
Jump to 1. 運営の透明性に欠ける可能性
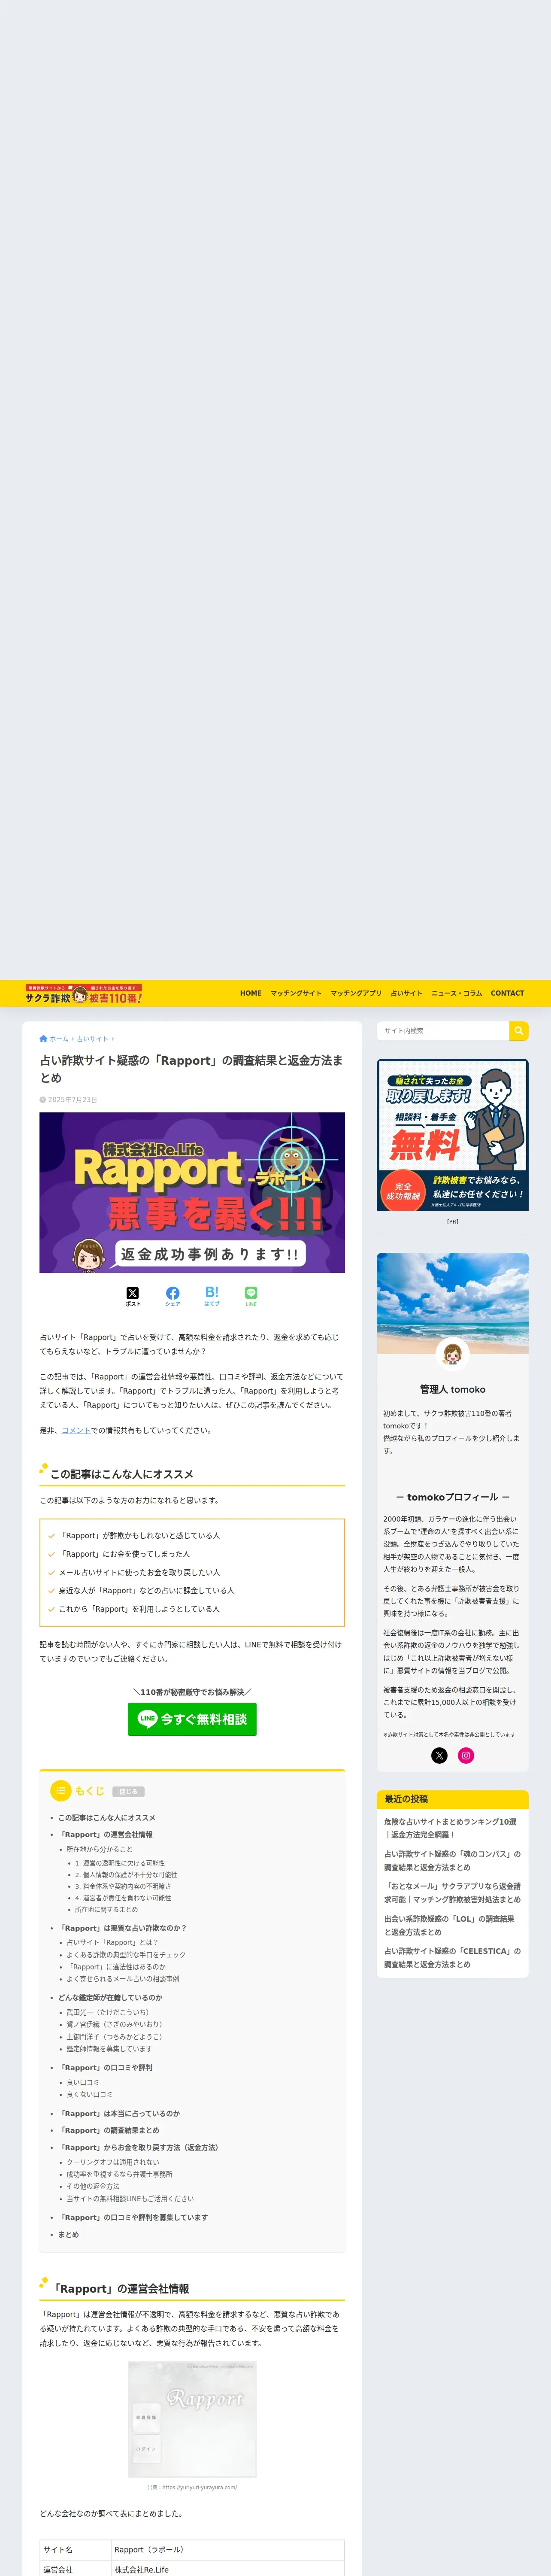pyautogui.click(x=120, y=1863)
